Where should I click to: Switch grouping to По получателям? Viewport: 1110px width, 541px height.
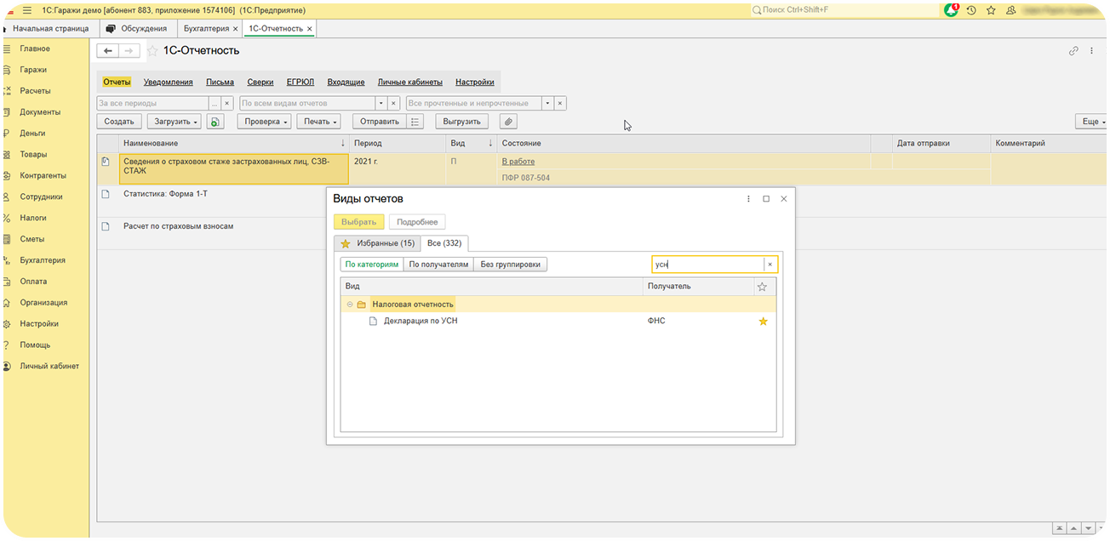click(x=438, y=265)
